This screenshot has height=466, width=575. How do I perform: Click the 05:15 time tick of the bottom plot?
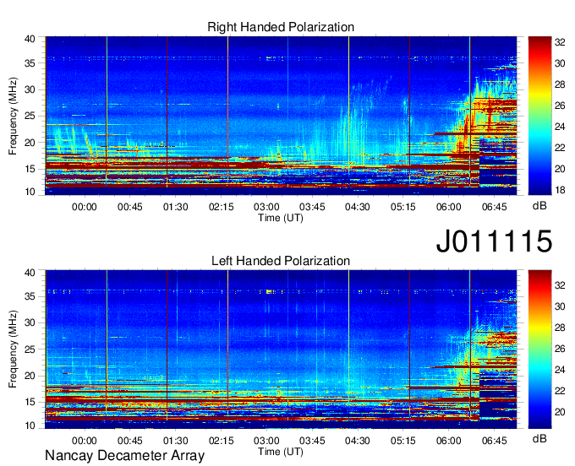403,441
